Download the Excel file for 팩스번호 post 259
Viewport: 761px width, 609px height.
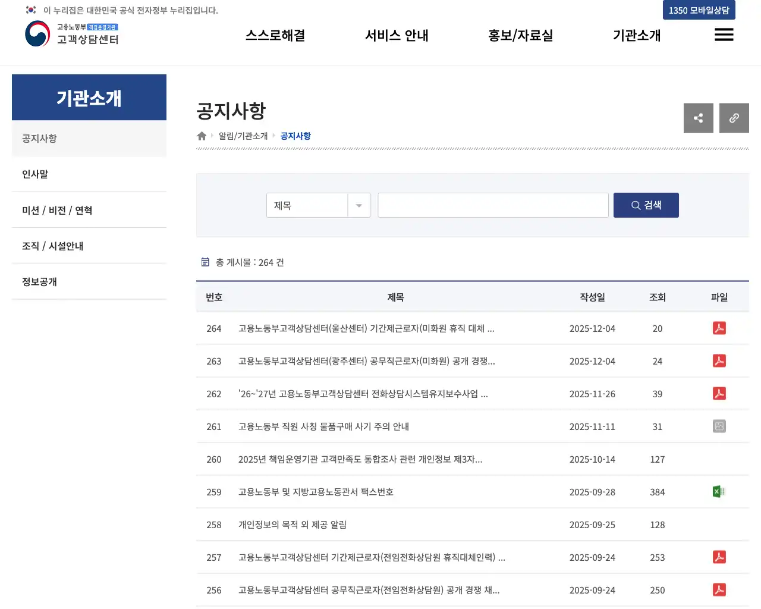click(x=719, y=492)
